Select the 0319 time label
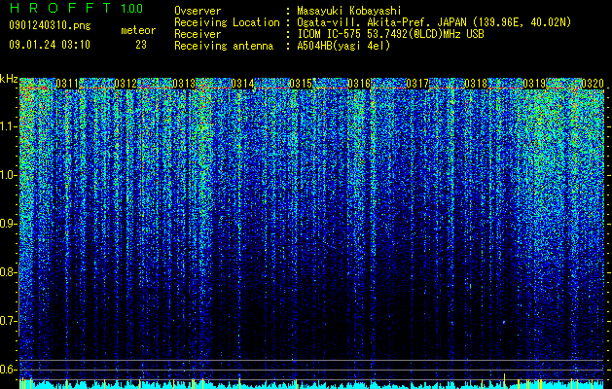The image size is (612, 389). 534,84
